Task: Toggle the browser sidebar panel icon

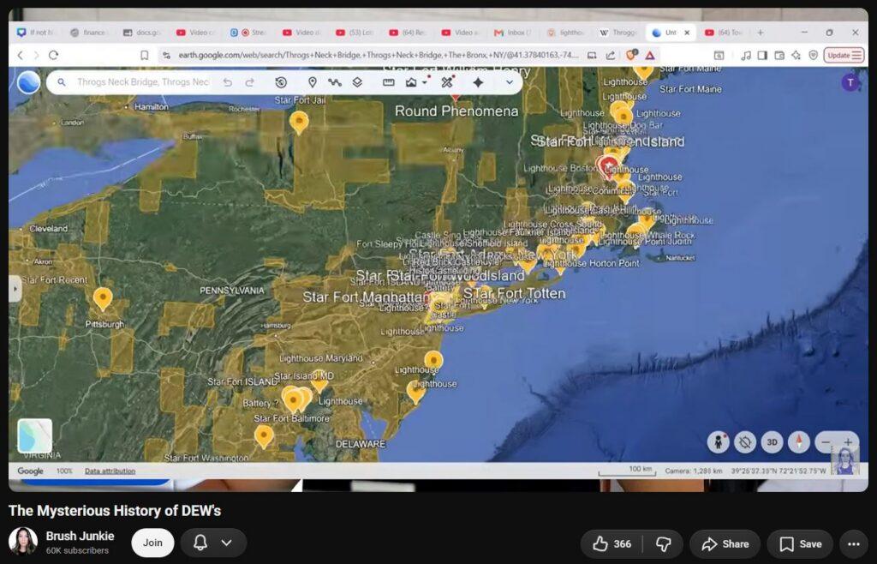Action: (x=762, y=56)
